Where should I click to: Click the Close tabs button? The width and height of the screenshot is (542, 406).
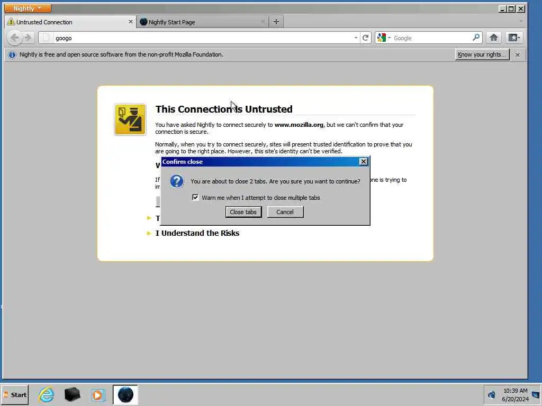[x=243, y=212]
